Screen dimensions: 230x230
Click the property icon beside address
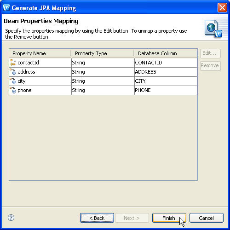[13, 72]
